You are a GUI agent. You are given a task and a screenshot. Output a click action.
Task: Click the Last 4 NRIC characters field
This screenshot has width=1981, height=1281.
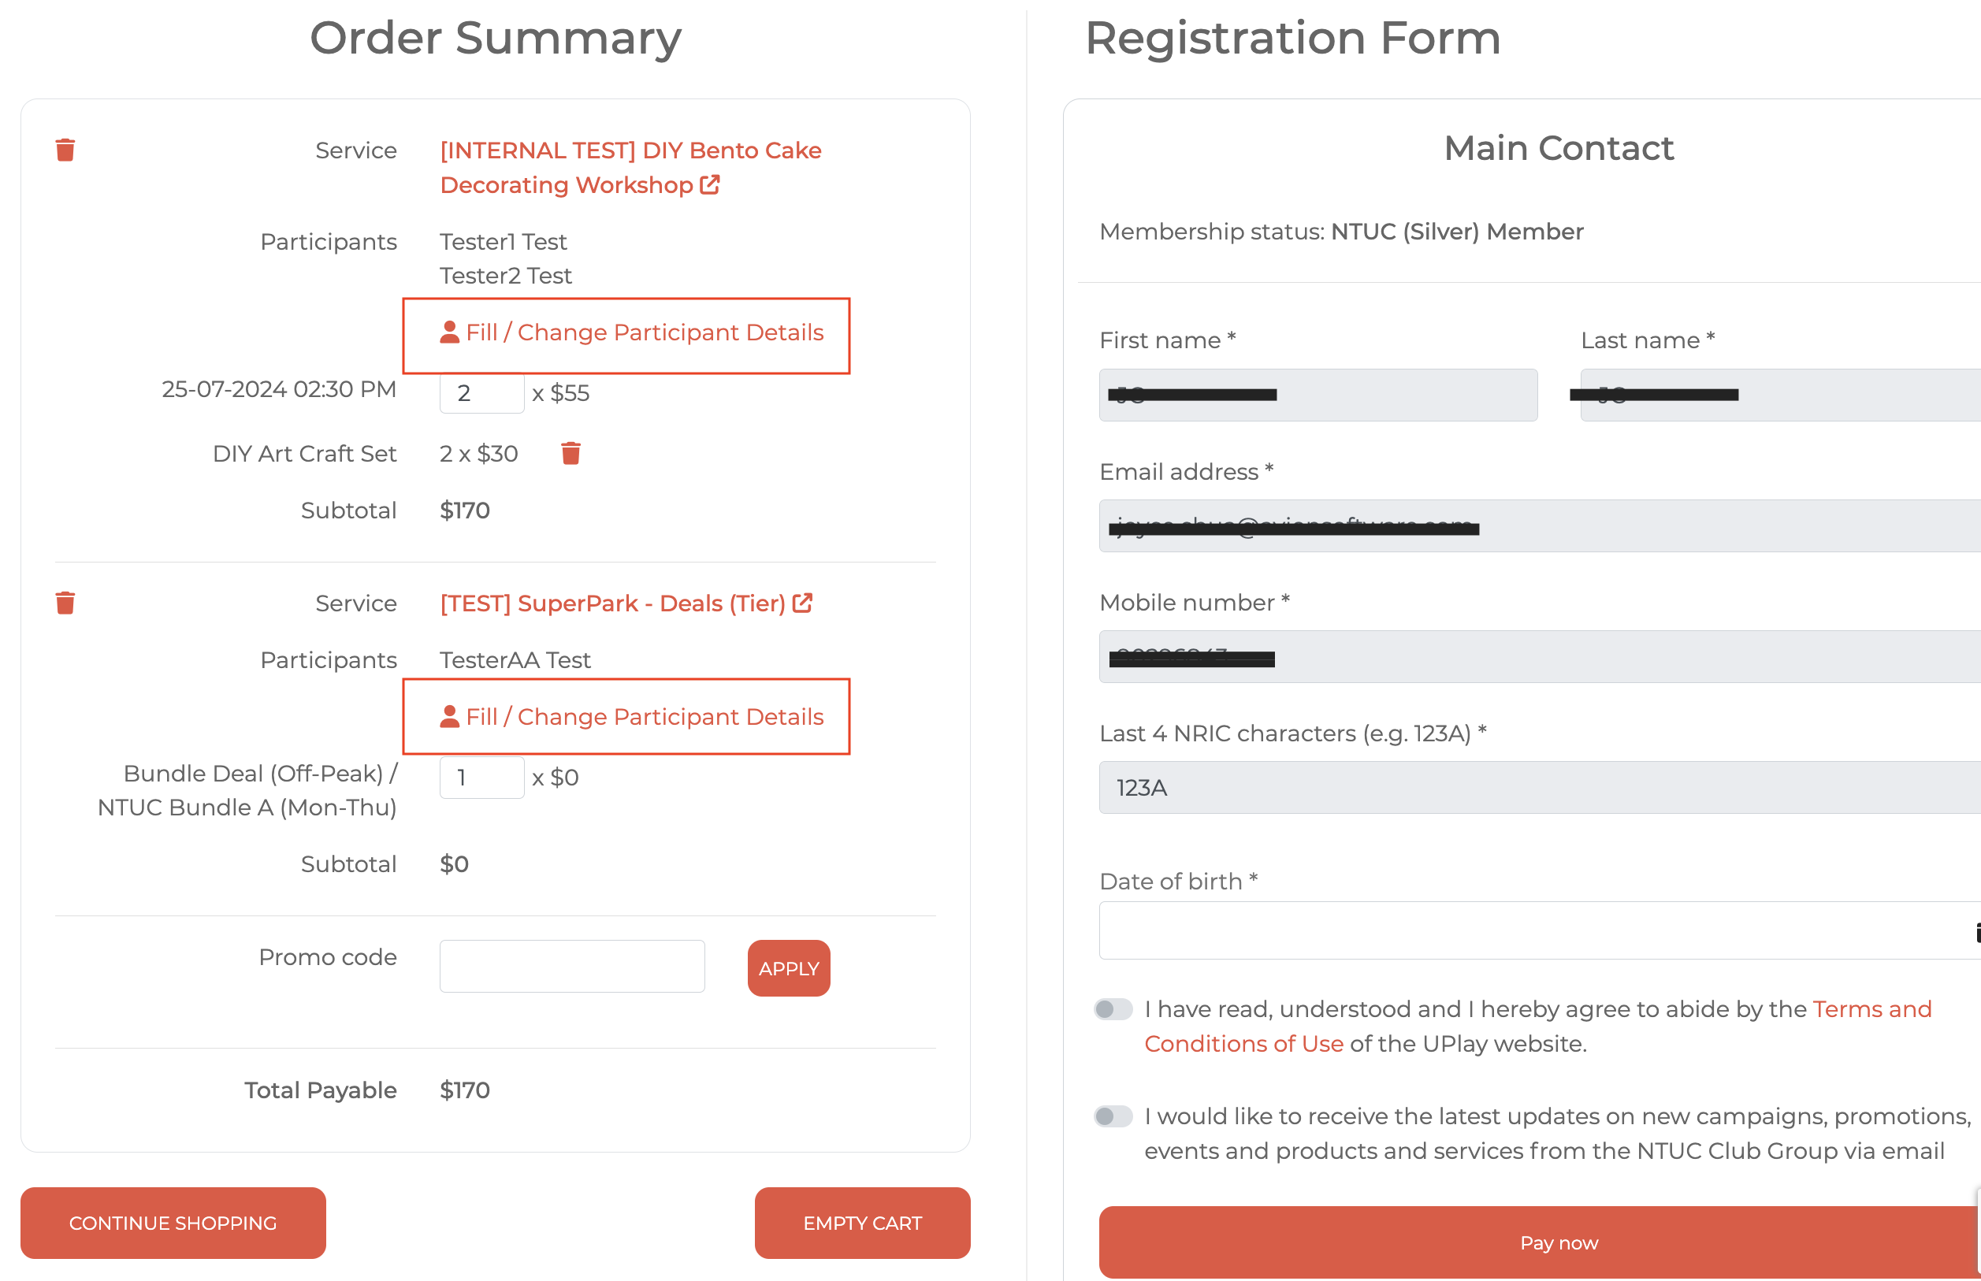pos(1539,788)
